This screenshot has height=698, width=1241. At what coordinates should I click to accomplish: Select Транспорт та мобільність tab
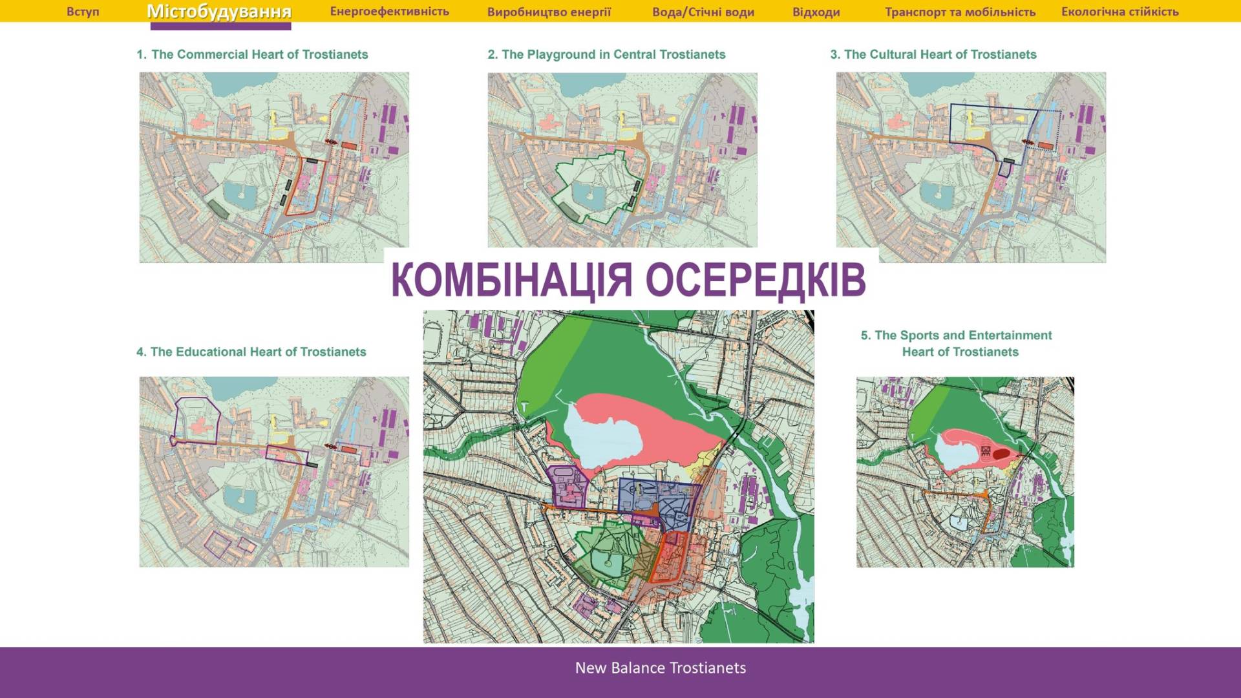click(960, 12)
